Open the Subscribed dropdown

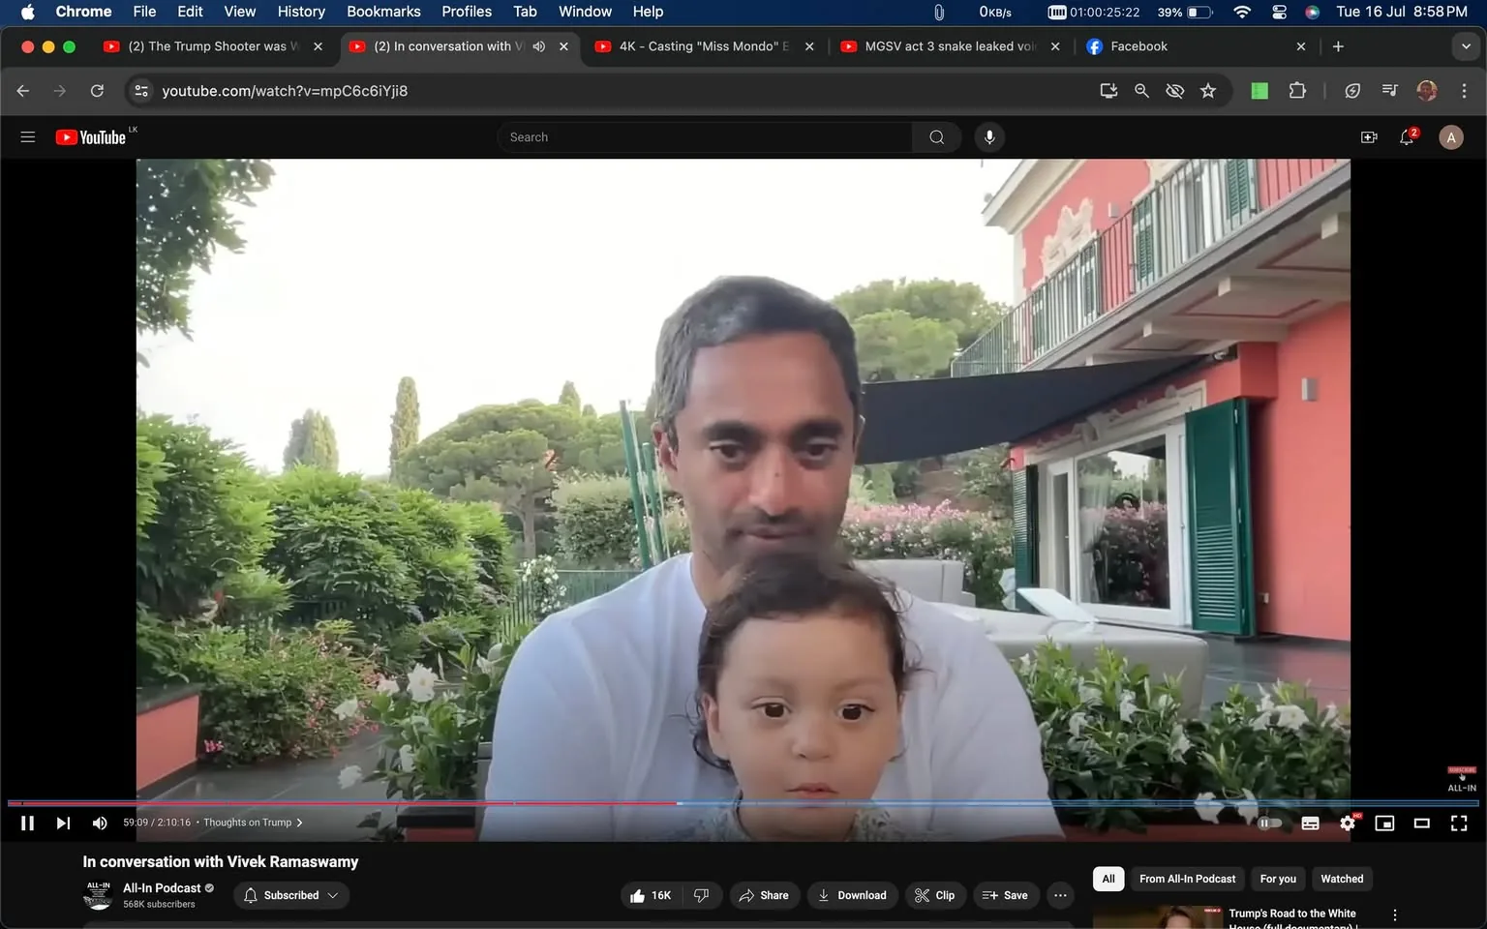point(290,895)
